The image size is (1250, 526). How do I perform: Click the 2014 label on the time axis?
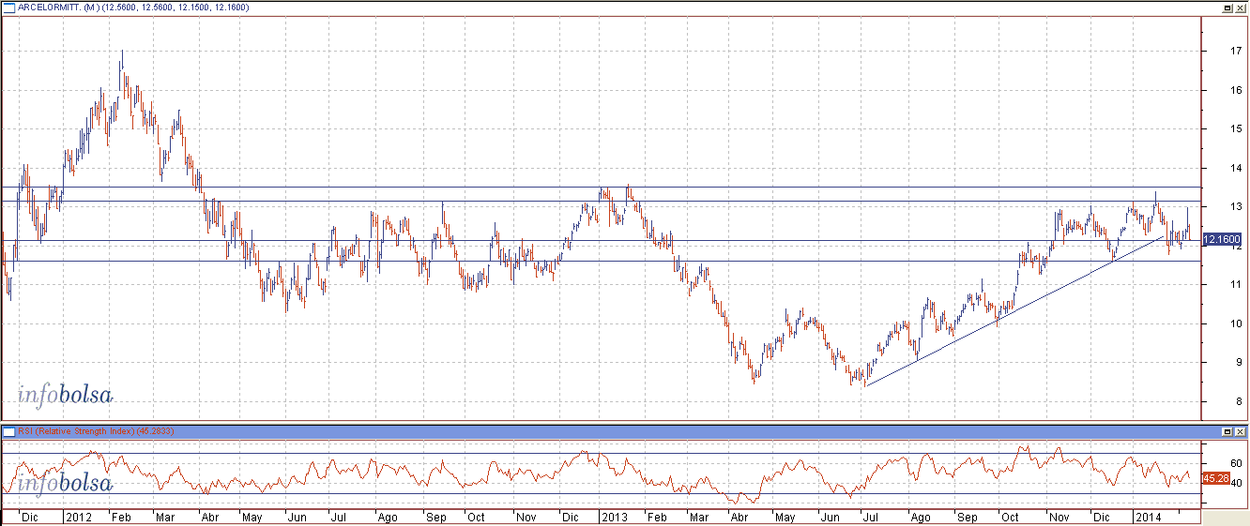coord(1147,517)
